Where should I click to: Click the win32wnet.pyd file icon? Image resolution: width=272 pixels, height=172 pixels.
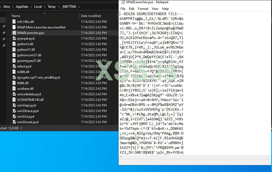pos(14,122)
